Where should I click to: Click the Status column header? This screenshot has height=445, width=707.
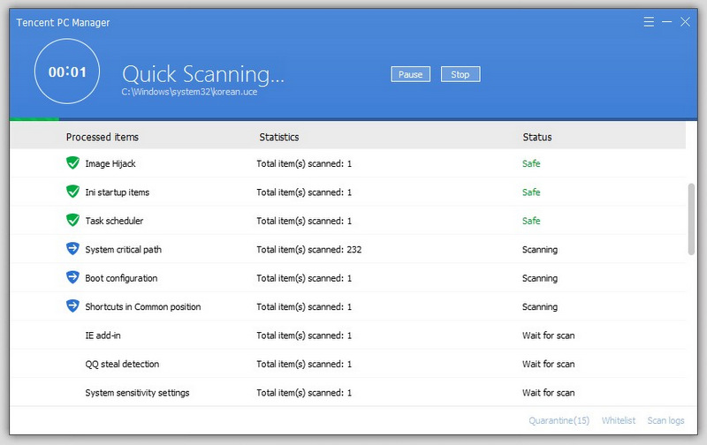537,137
